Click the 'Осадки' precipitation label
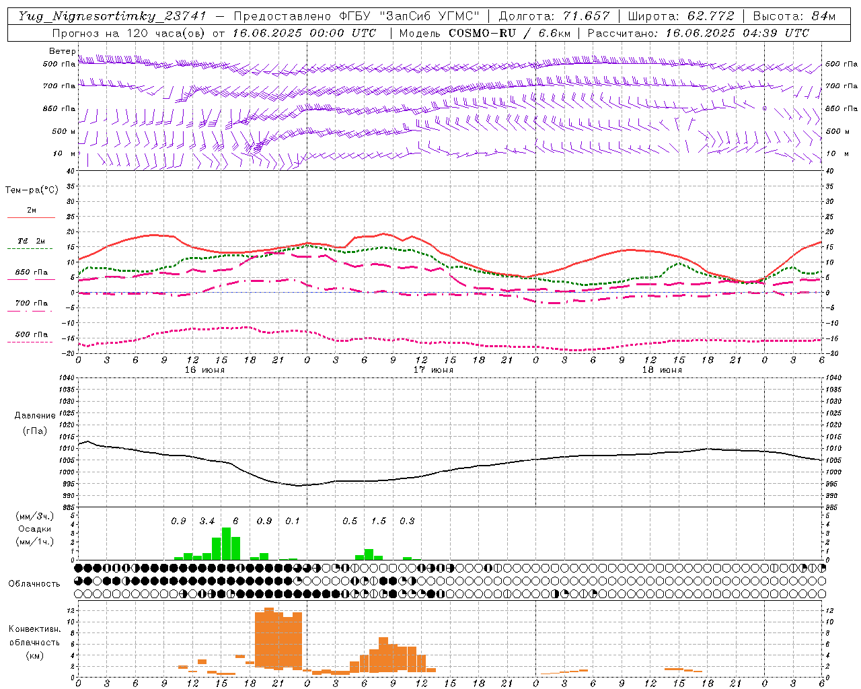Image resolution: width=861 pixels, height=689 pixels. tap(34, 529)
